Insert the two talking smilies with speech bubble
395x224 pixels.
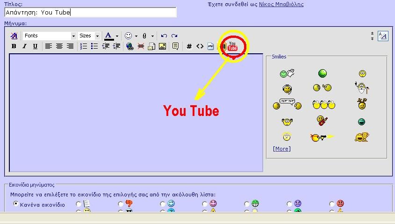pyautogui.click(x=287, y=104)
